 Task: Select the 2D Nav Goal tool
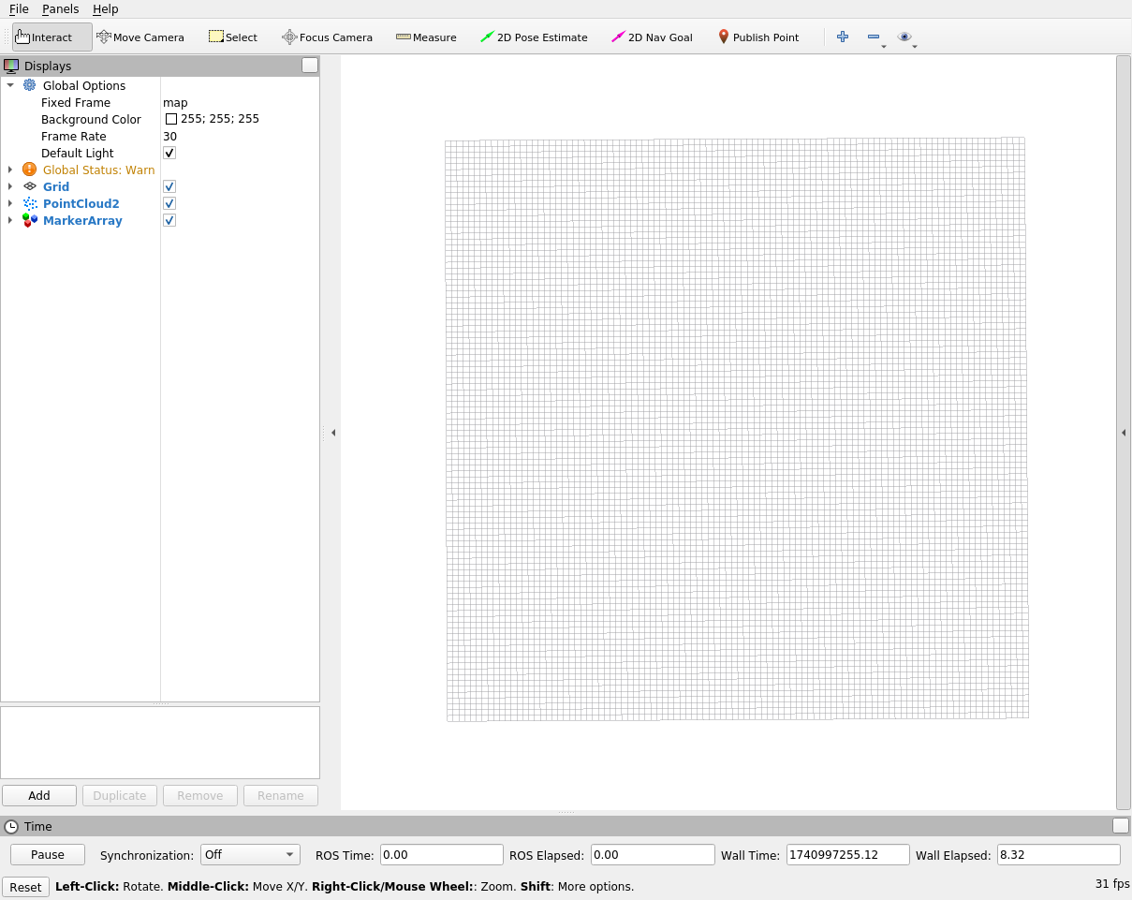pos(652,37)
